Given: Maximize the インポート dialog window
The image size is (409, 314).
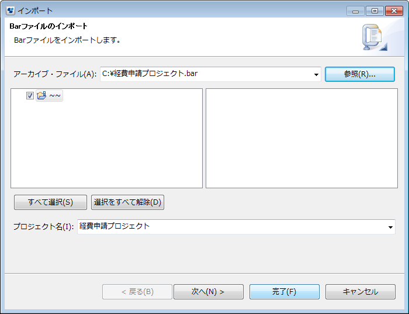Looking at the screenshot, I should click(375, 11).
